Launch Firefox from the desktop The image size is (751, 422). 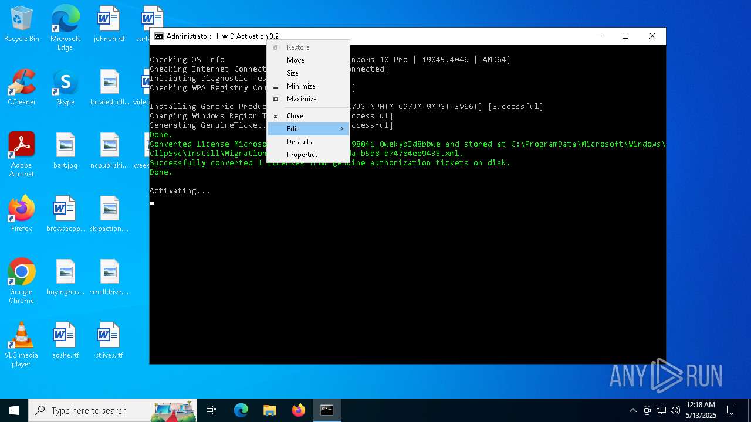22,213
